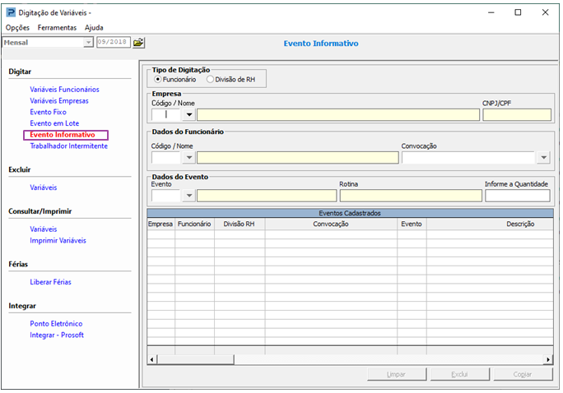The width and height of the screenshot is (563, 393).
Task: Click the Divisão RH column header
Action: [240, 224]
